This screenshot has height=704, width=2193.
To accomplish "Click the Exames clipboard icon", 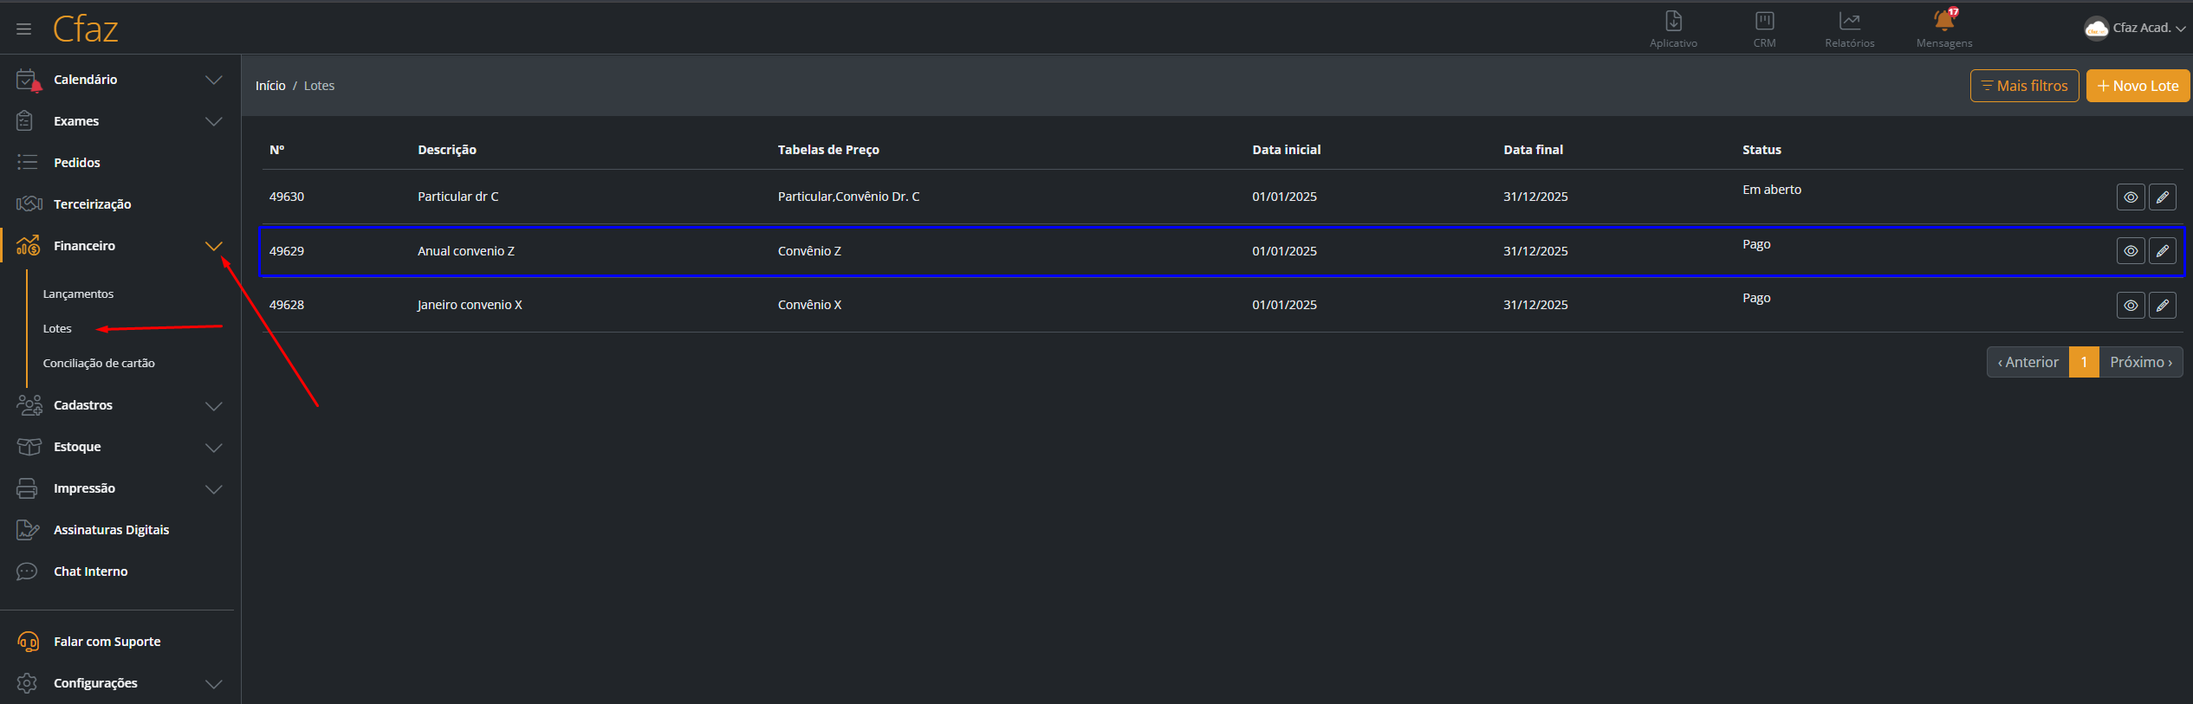I will [x=25, y=121].
